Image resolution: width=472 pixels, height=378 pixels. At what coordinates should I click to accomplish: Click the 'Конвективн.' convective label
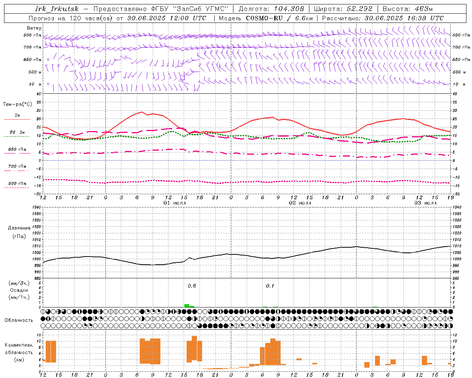[19, 345]
